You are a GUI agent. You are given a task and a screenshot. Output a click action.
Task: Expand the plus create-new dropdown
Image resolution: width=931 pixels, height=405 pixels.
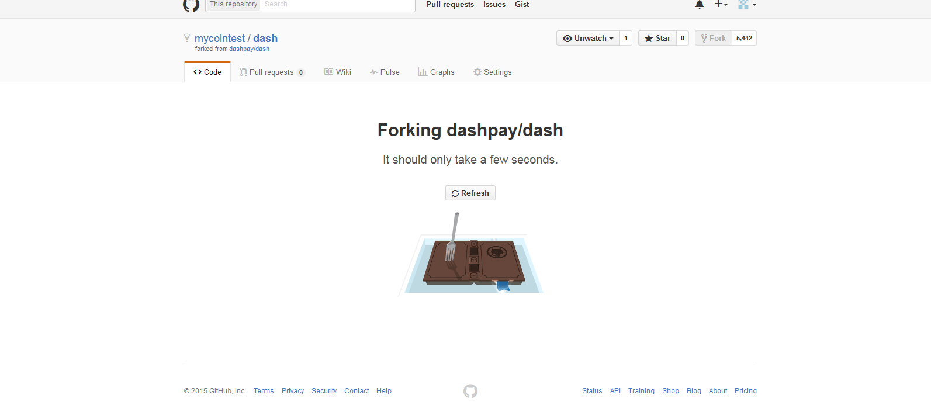click(x=721, y=4)
